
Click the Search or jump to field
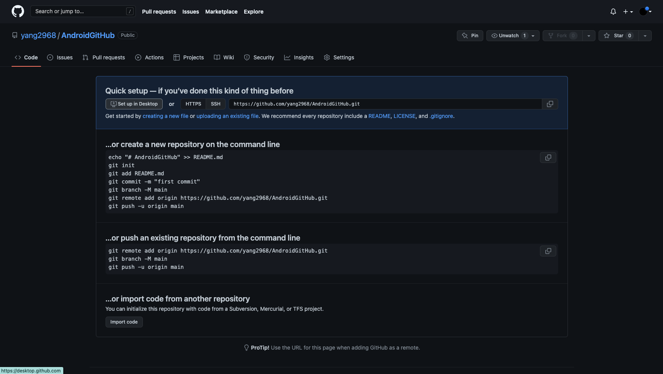[83, 11]
